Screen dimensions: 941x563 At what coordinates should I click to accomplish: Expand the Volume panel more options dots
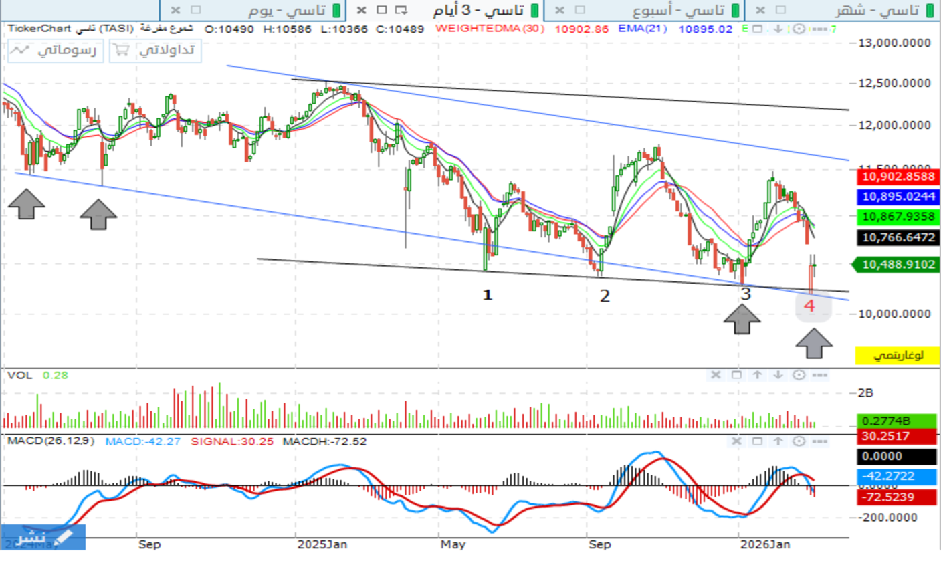coord(820,375)
